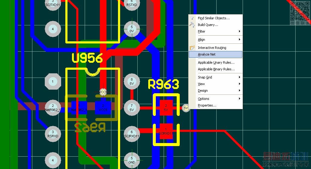Select pad 5 labeled GND

[132, 160]
